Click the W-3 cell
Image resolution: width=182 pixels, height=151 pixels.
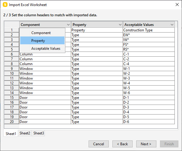[x=149, y=78]
